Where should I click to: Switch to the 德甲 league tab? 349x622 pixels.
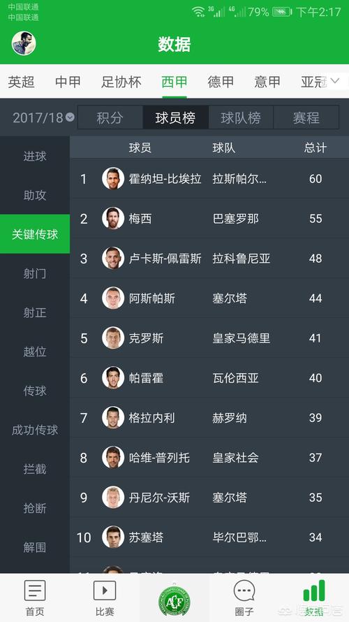(221, 82)
